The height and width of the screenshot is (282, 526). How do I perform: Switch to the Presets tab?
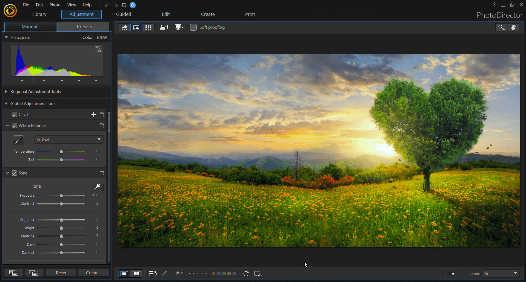(84, 27)
